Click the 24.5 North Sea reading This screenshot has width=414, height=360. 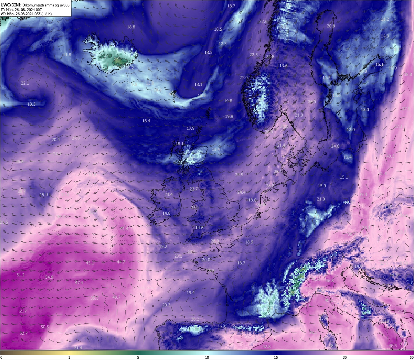pos(239,175)
